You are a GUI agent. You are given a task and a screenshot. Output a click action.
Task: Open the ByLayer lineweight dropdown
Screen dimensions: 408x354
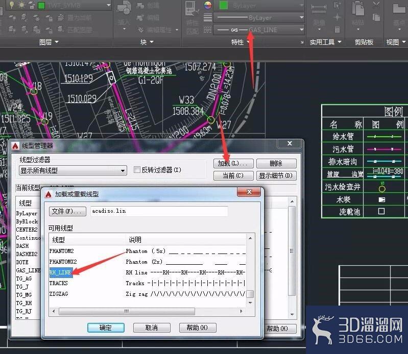coord(301,17)
